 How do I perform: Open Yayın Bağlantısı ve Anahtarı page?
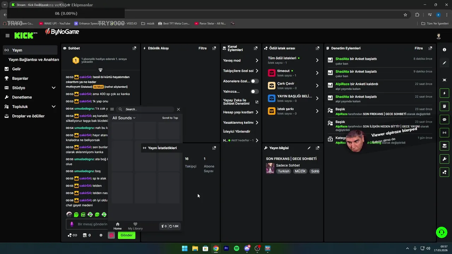click(x=34, y=60)
